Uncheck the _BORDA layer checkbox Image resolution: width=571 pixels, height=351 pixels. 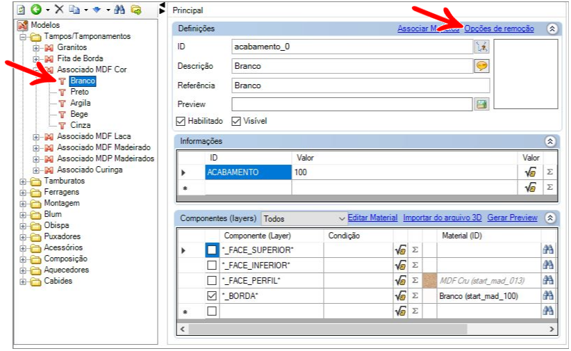click(212, 296)
